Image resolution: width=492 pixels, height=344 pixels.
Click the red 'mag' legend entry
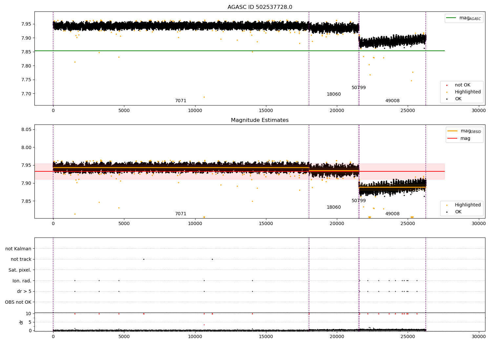[x=459, y=139]
